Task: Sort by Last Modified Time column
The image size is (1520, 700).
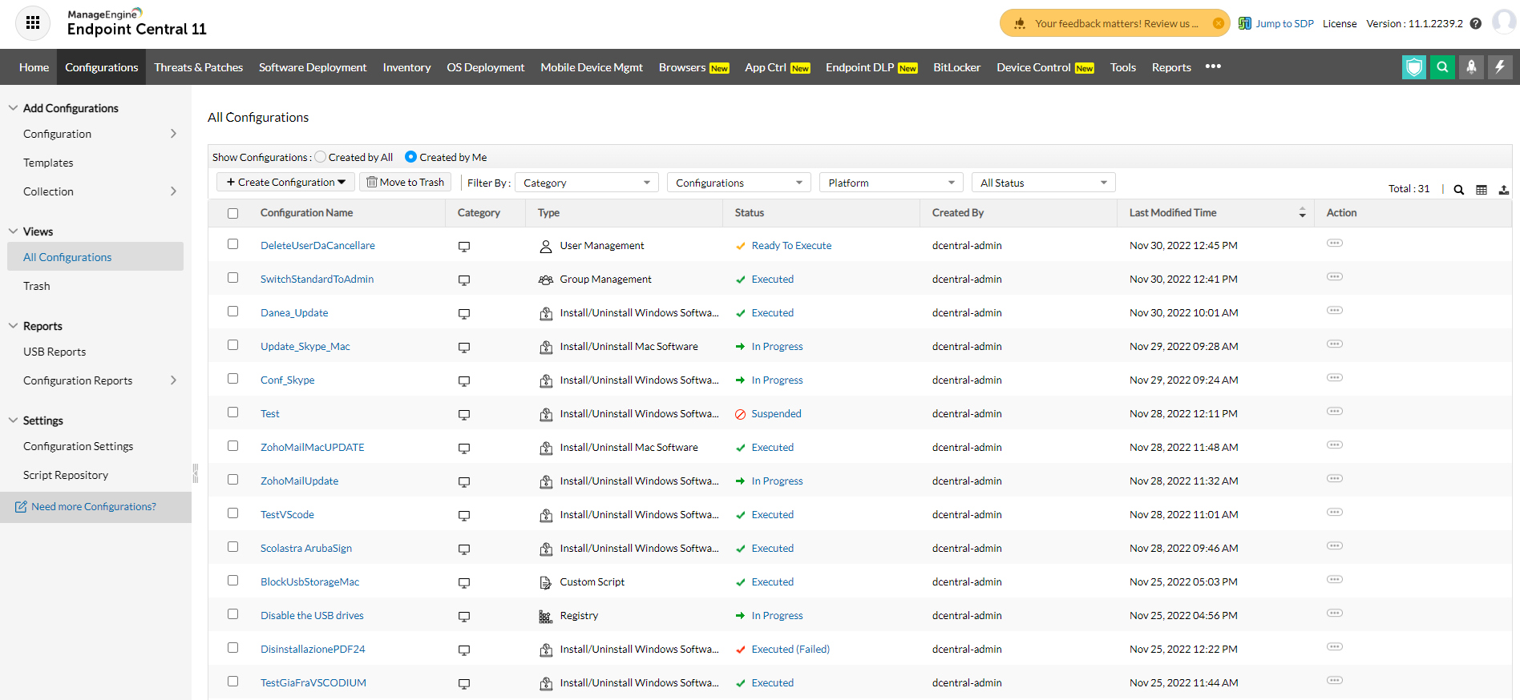Action: tap(1172, 213)
